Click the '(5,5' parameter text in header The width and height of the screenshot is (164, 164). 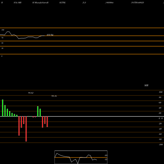click(x=84, y=3)
